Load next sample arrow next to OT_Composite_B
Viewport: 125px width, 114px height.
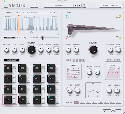pyautogui.click(x=54, y=13)
